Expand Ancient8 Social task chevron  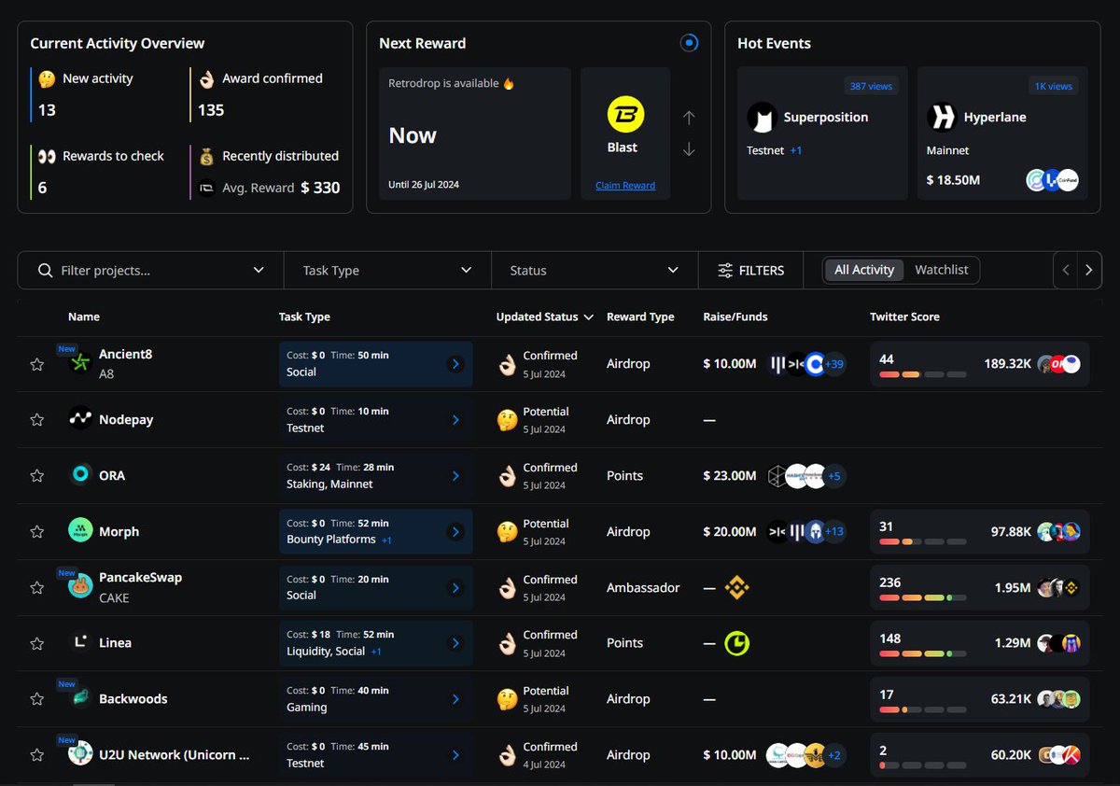pyautogui.click(x=455, y=364)
